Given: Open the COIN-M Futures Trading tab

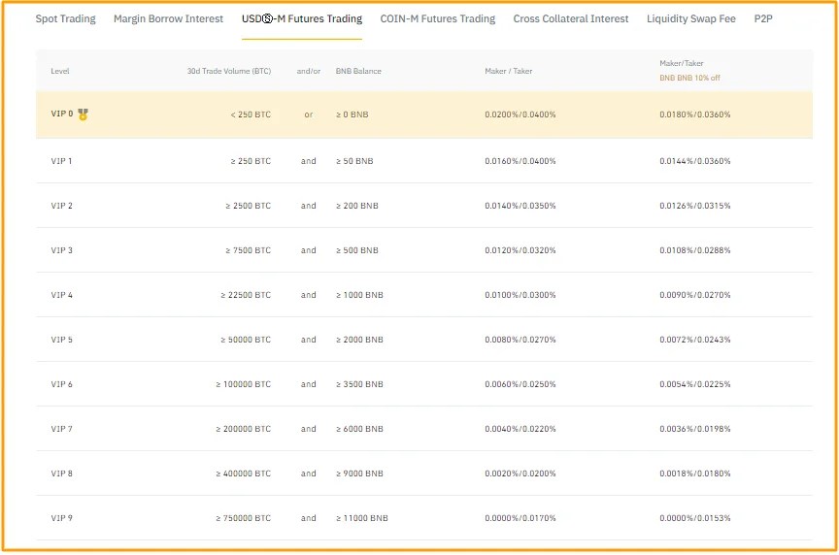Looking at the screenshot, I should click(x=438, y=18).
